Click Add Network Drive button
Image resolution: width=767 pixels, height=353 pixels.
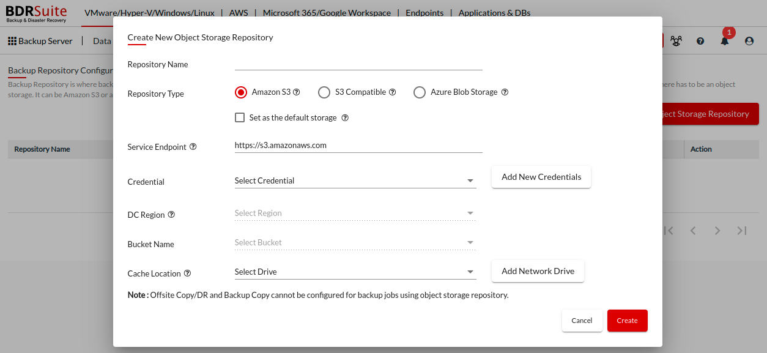tap(538, 271)
